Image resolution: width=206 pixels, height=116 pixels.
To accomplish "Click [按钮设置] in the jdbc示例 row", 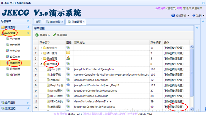I will (x=177, y=69).
